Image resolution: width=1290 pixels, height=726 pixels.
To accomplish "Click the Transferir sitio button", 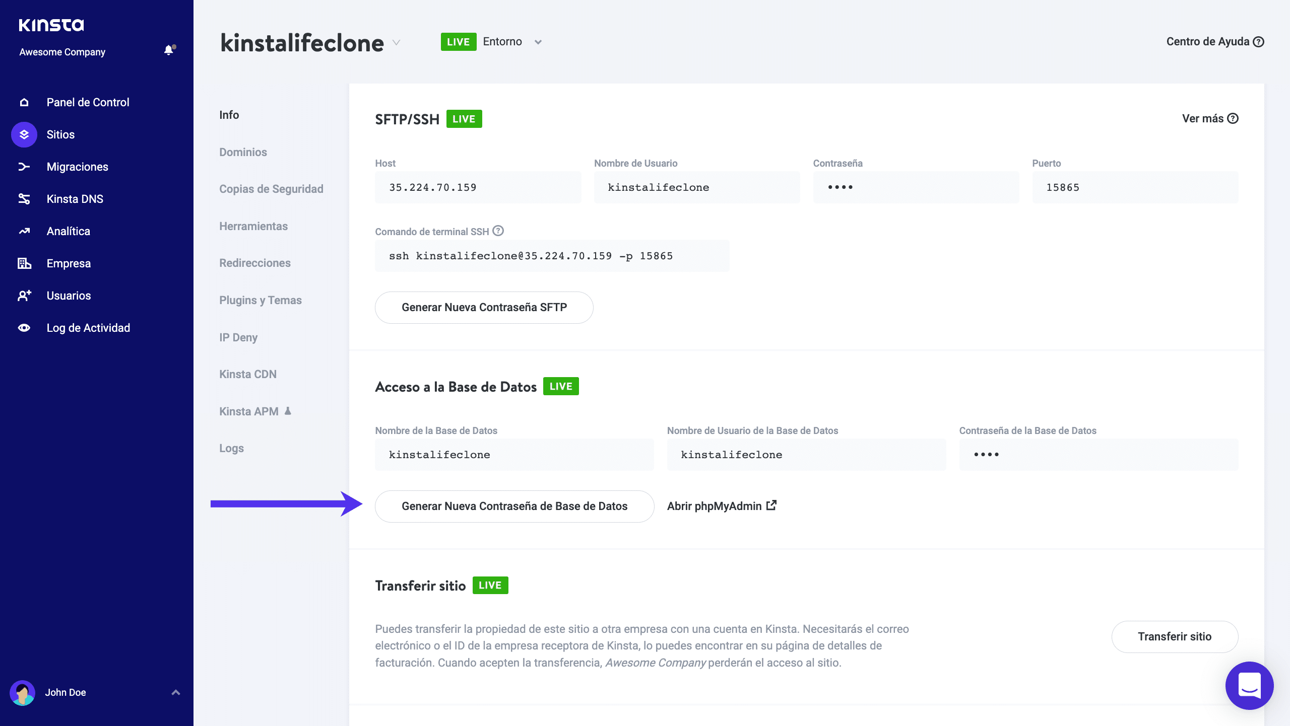I will coord(1174,636).
